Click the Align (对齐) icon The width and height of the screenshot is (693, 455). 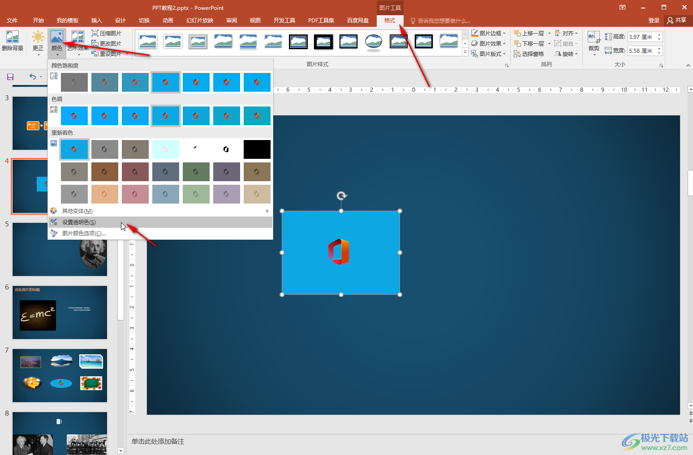click(558, 33)
